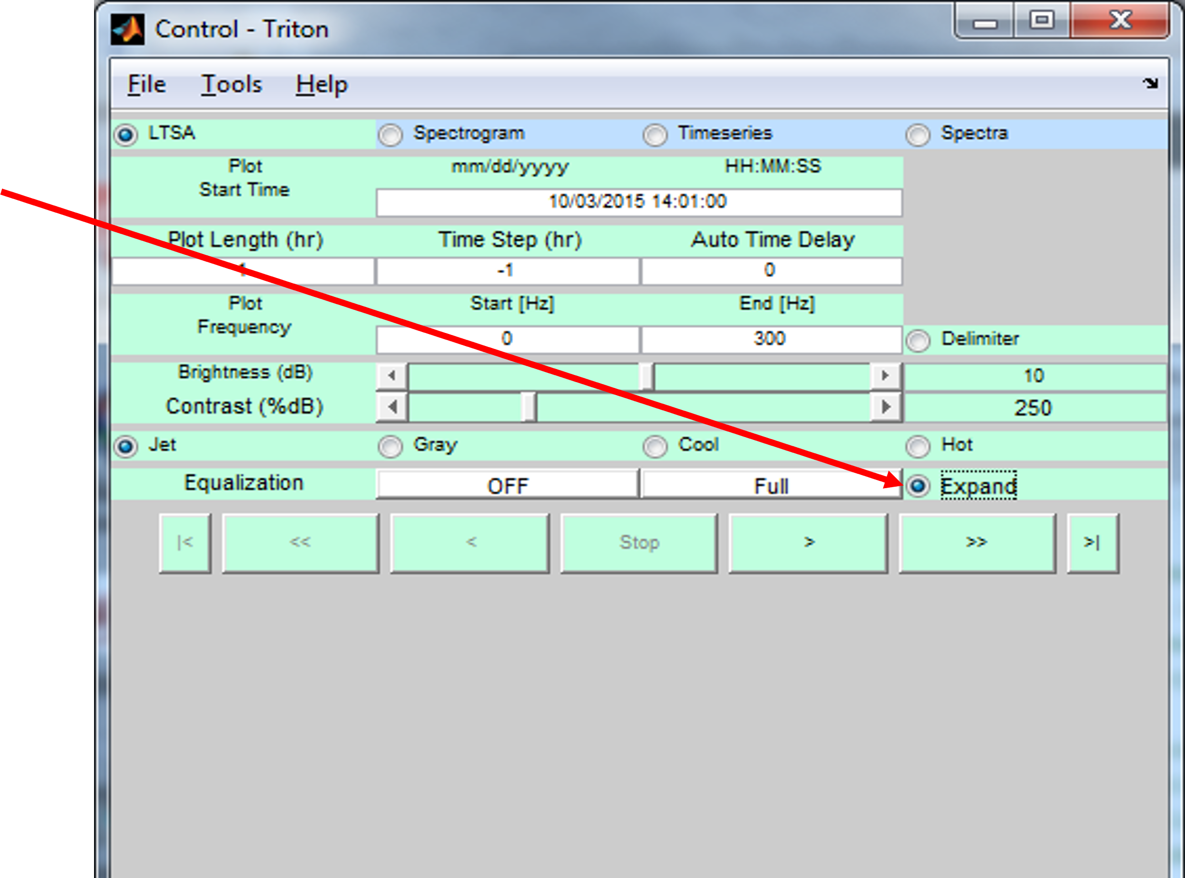
Task: Click the Brightness slider thumb
Action: (646, 376)
